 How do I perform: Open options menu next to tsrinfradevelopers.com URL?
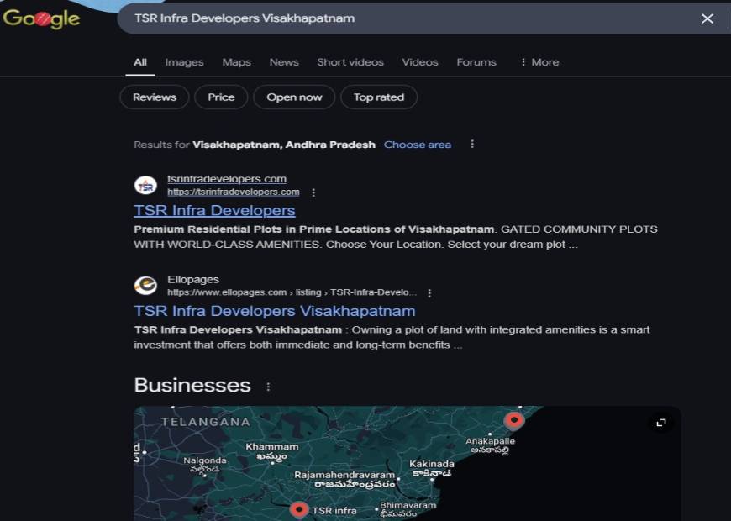point(313,192)
